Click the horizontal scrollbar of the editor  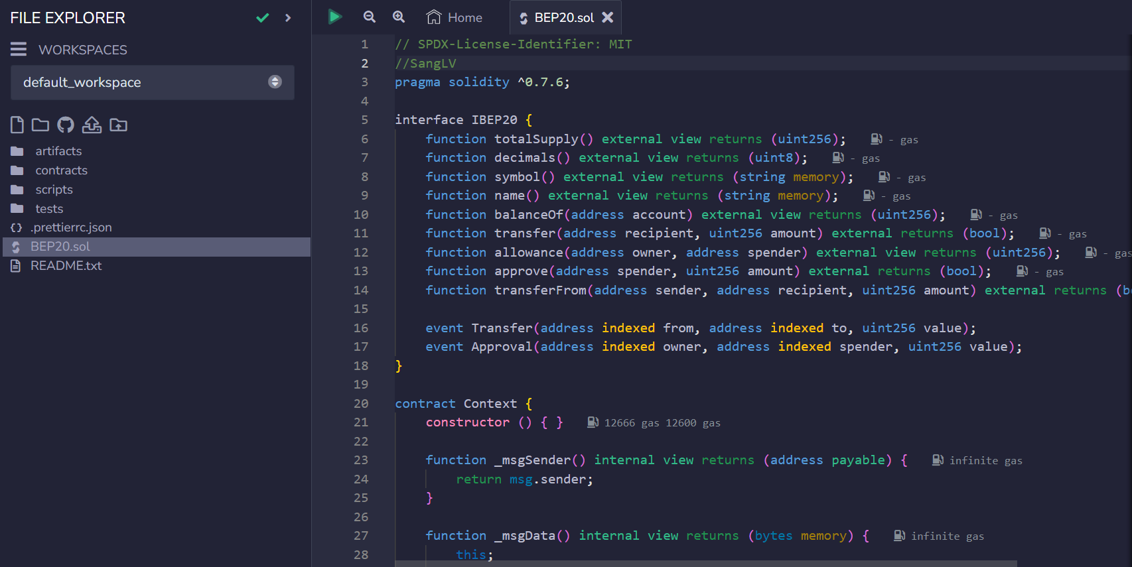coord(706,564)
